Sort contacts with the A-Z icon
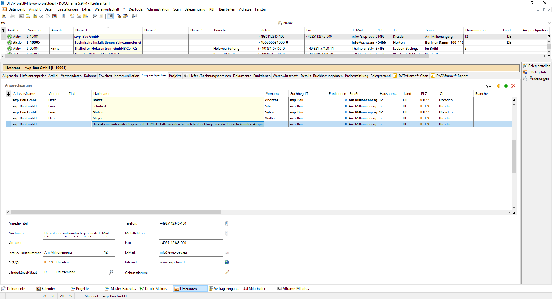This screenshot has width=552, height=299. point(488,86)
